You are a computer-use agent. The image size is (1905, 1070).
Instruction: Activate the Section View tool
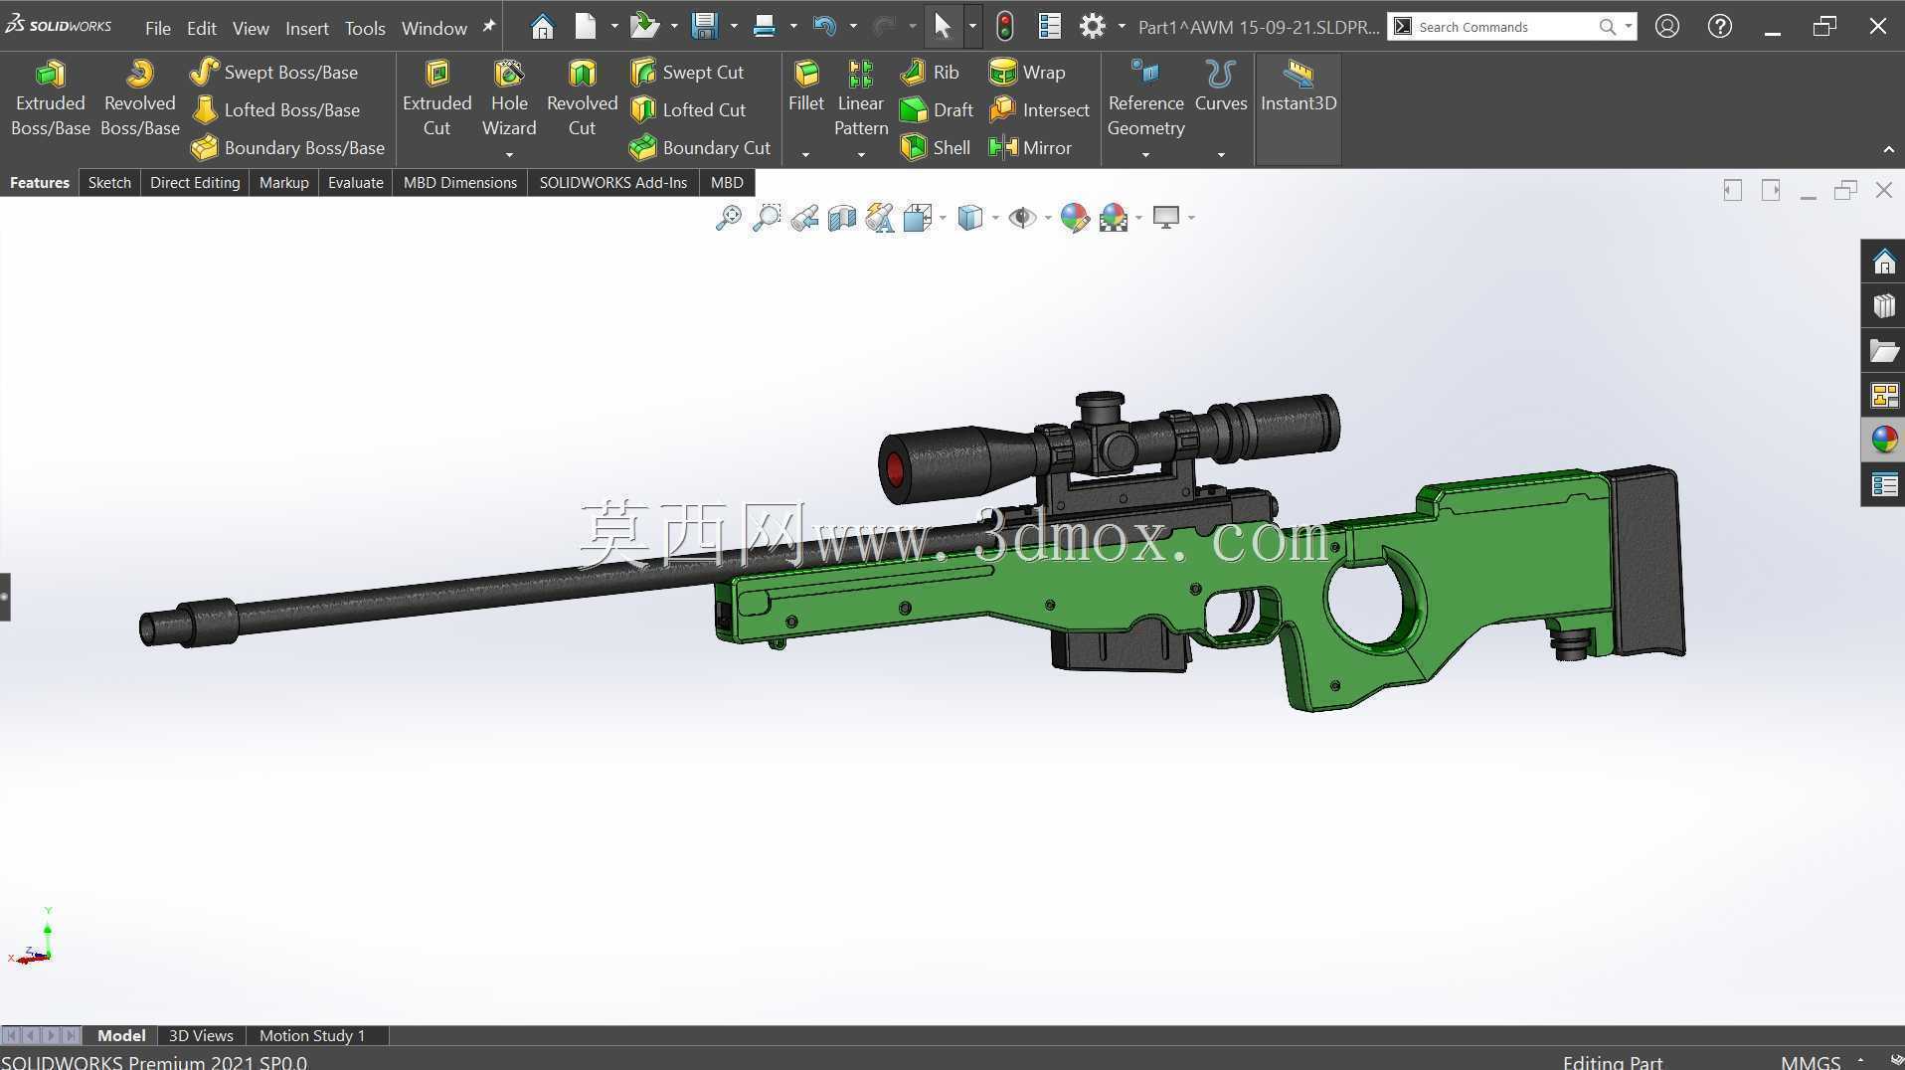[842, 217]
